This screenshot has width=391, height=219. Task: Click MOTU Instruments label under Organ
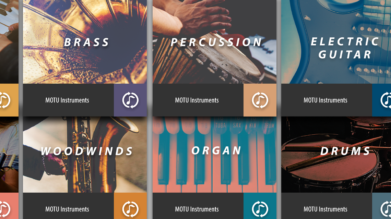[x=197, y=209]
